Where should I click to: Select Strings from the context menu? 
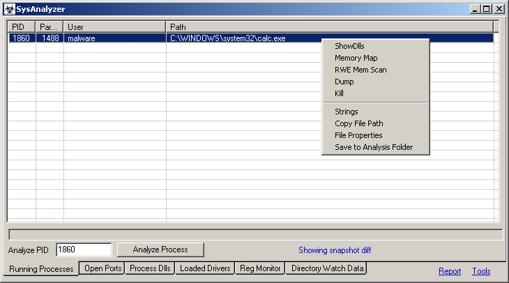[346, 112]
